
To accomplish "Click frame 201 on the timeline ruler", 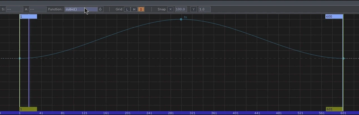I will 128,113.
